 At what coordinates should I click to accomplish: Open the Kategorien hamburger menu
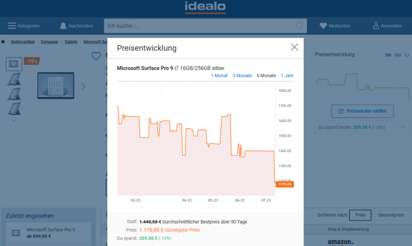12,26
